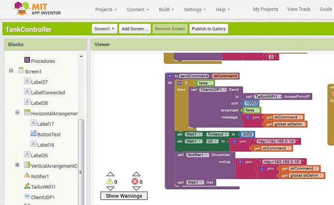Open the Screen1 screen selector dropdown

coord(105,29)
